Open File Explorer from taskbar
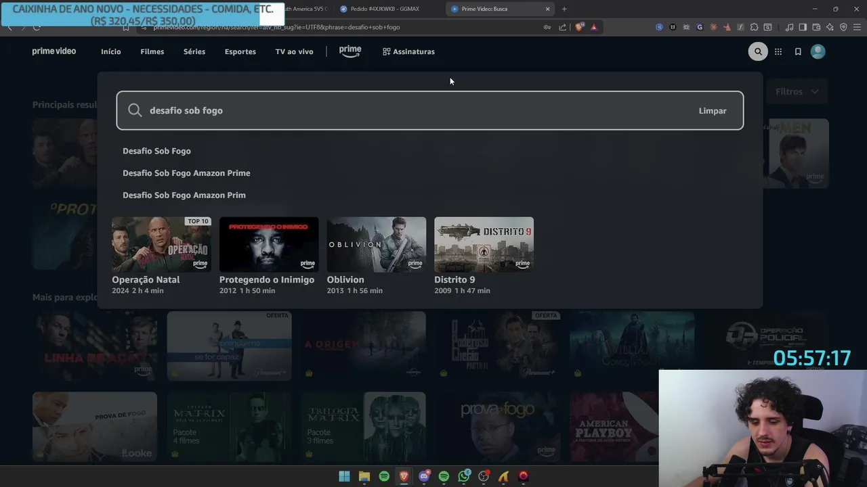 coord(364,476)
